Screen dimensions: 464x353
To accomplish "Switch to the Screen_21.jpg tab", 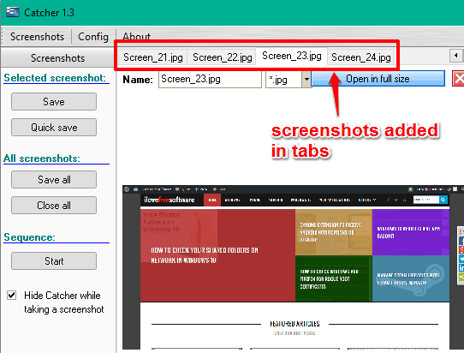I will (153, 57).
